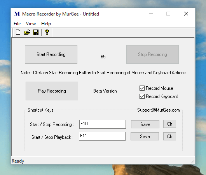Click the Ready status bar text

[x=18, y=161]
